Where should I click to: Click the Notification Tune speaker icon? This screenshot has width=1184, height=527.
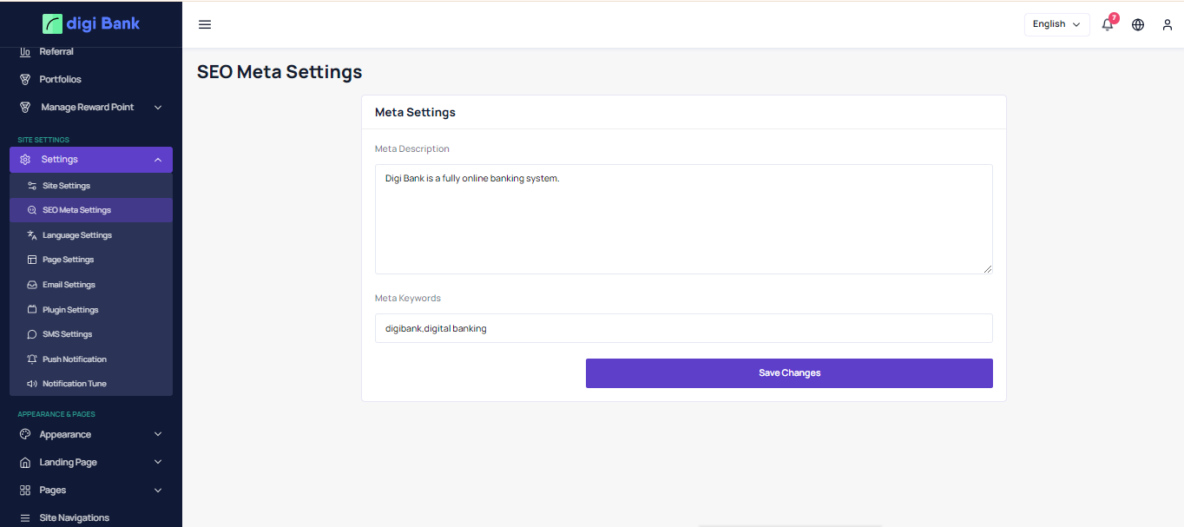(32, 384)
